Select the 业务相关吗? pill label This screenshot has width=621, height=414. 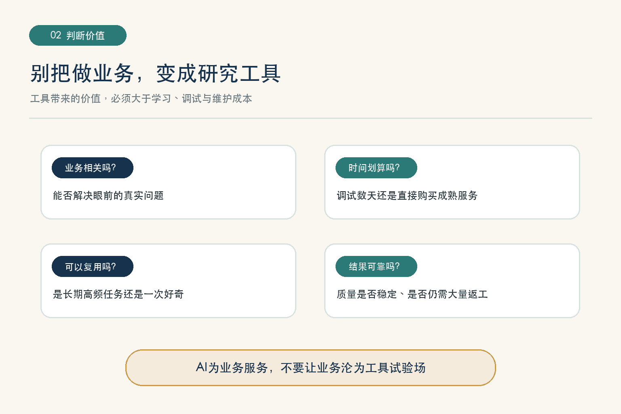(x=93, y=168)
